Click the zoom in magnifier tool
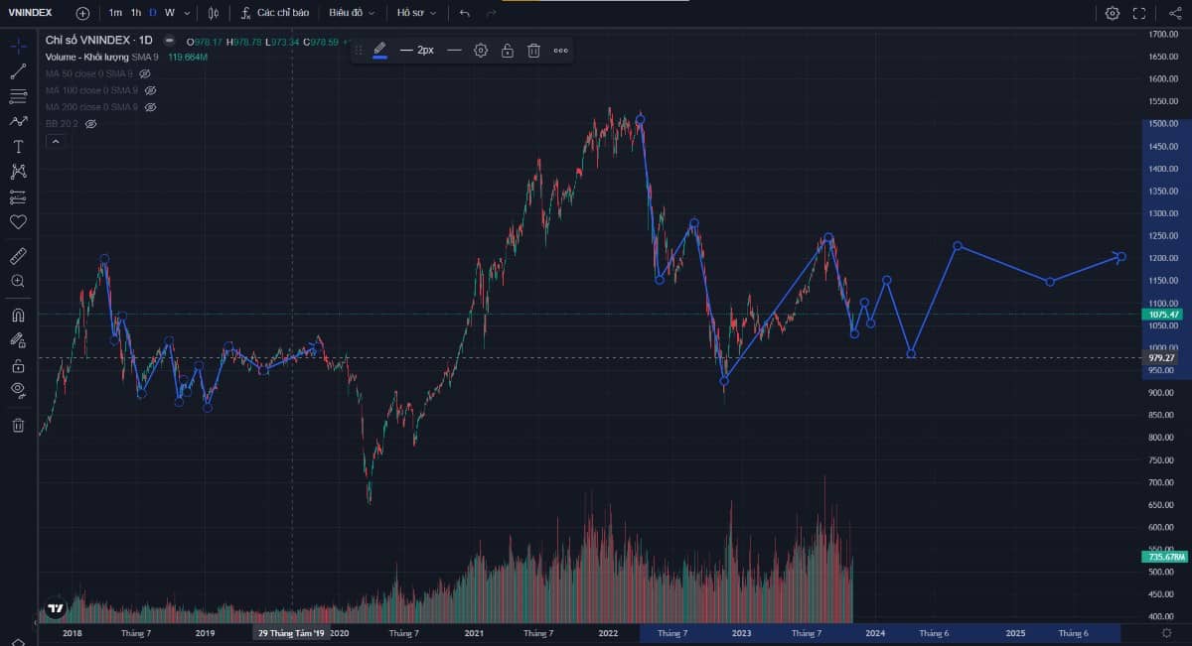1192x646 pixels. pos(18,281)
